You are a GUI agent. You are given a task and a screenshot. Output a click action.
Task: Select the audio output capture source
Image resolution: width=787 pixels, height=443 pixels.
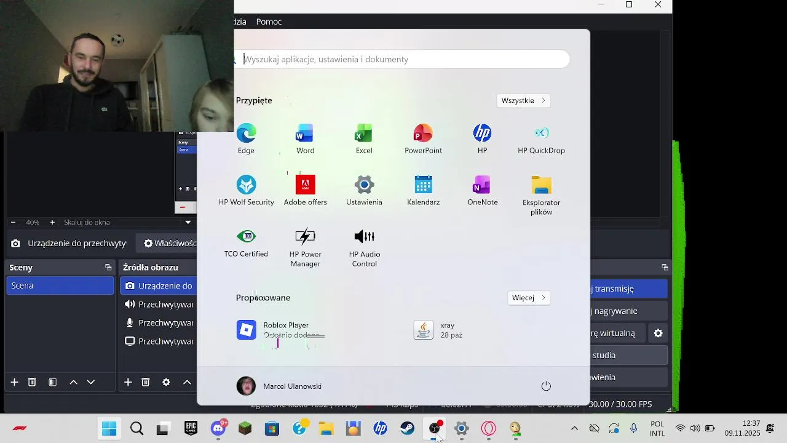tap(159, 304)
